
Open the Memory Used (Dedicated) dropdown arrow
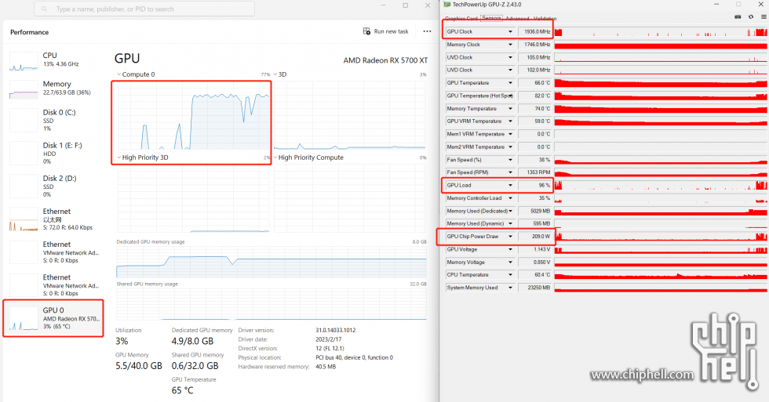pos(510,211)
